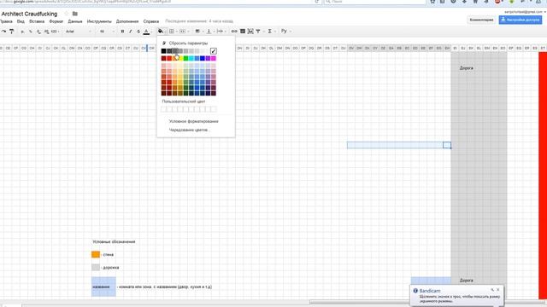Select the upper Дорога cell
Image resolution: width=547 pixels, height=307 pixels.
tap(467, 68)
